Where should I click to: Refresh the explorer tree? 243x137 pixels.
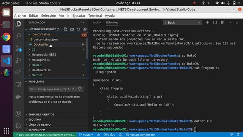pos(79,29)
